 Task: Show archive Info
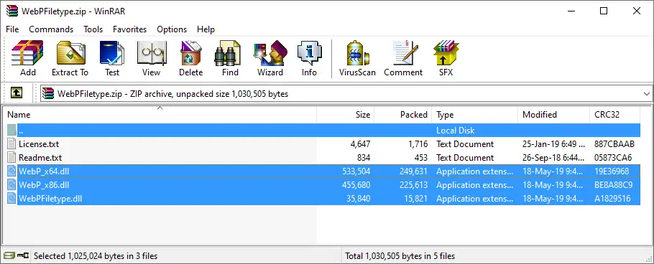click(x=309, y=59)
